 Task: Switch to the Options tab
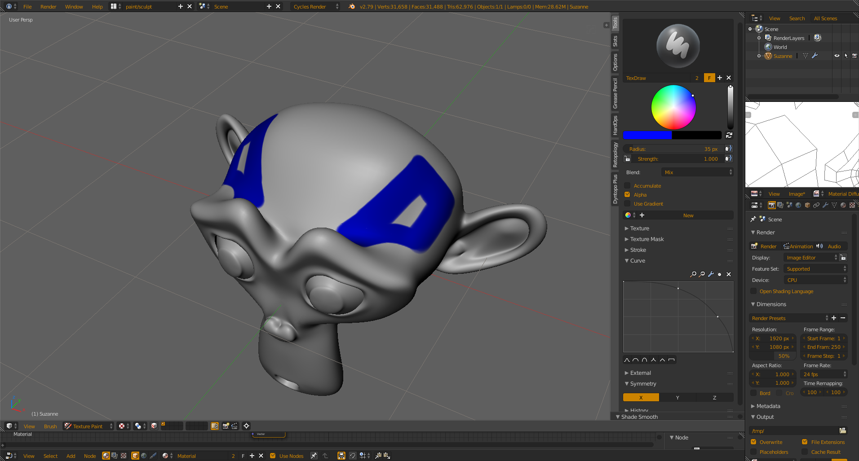tap(615, 62)
